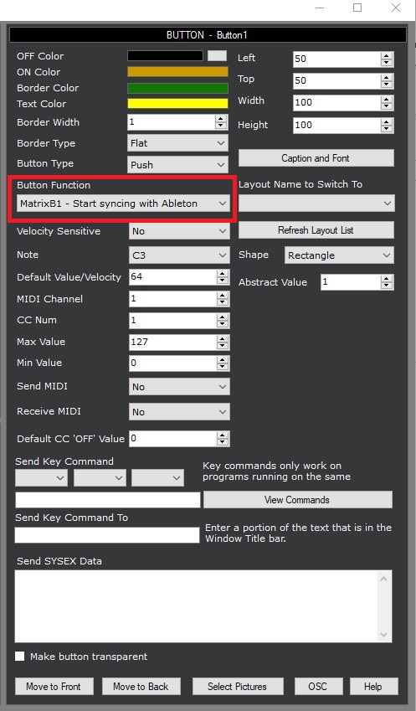
Task: Increase Abstract Value stepper up arrow
Action: pyautogui.click(x=386, y=278)
